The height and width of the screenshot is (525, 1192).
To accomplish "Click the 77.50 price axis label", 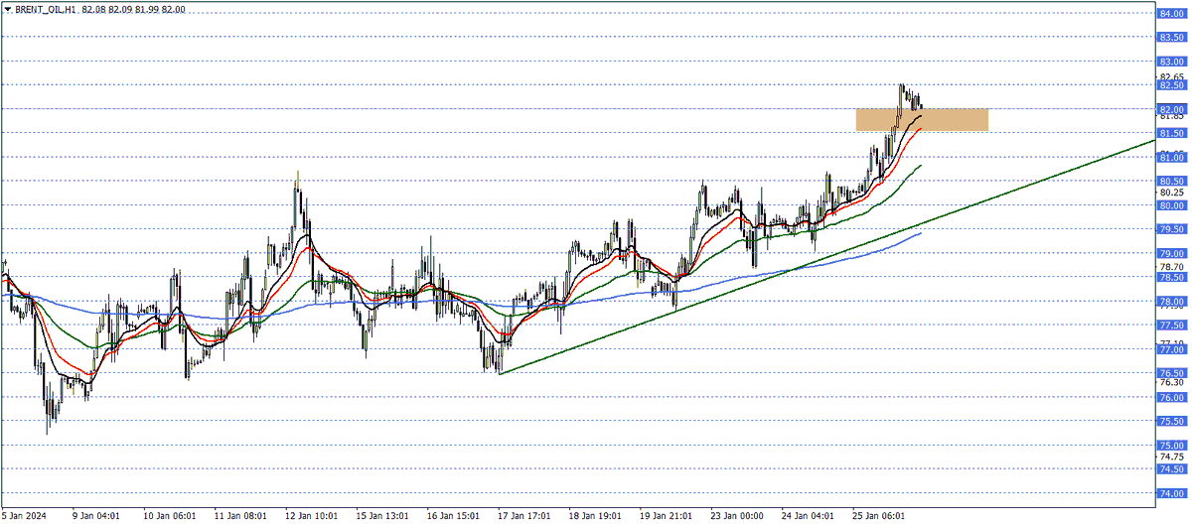I will [x=1170, y=326].
